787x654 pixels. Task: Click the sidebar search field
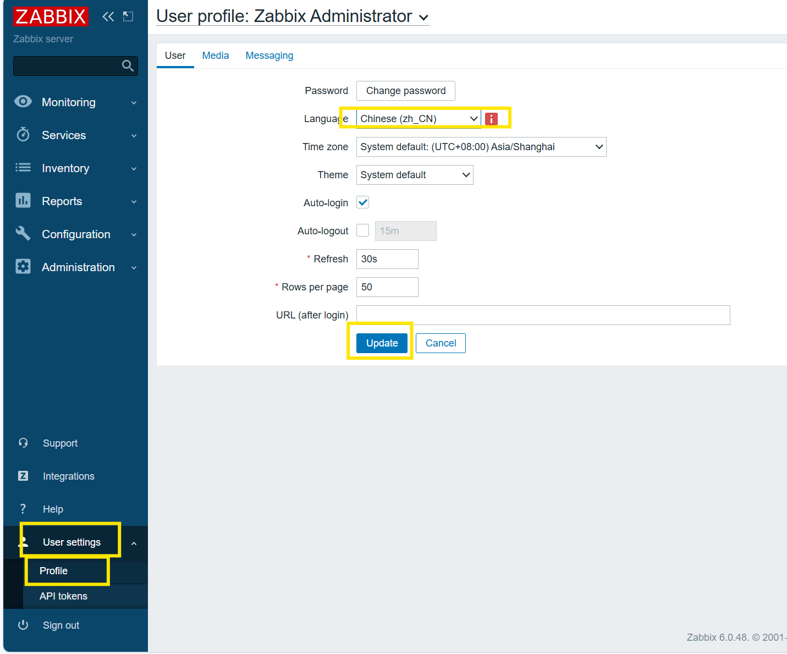click(75, 66)
